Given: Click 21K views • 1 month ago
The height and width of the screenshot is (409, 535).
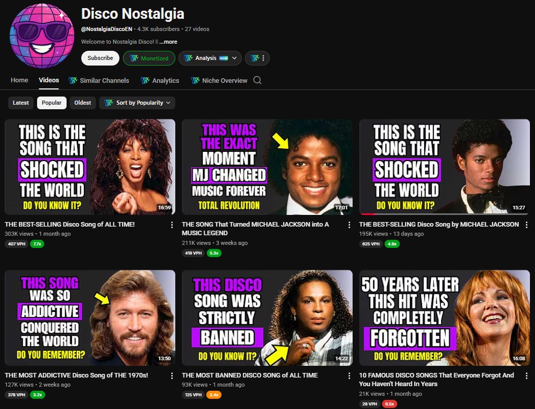Looking at the screenshot, I should (x=390, y=394).
